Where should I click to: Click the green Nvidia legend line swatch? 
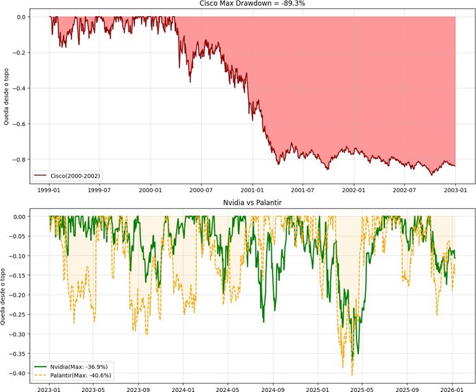click(x=43, y=366)
